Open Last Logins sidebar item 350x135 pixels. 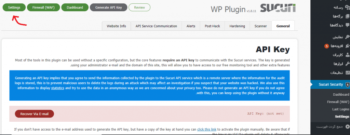[341, 109]
